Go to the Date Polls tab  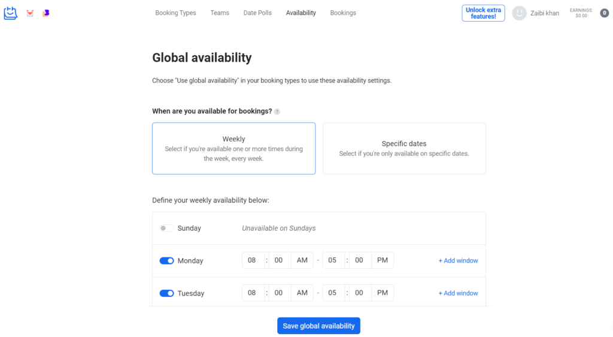coord(257,13)
